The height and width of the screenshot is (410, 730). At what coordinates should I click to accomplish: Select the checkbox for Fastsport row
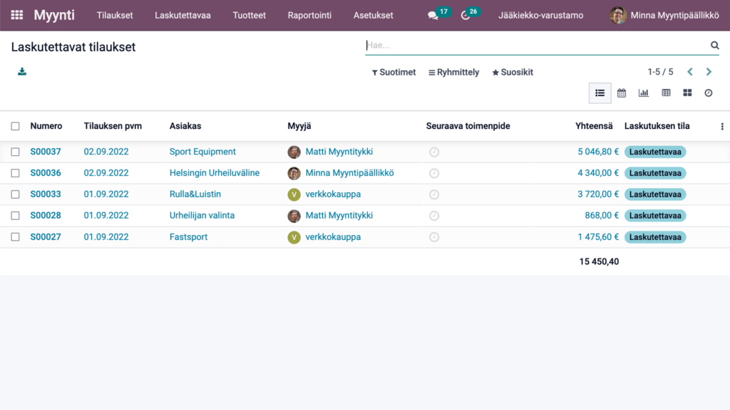click(15, 237)
